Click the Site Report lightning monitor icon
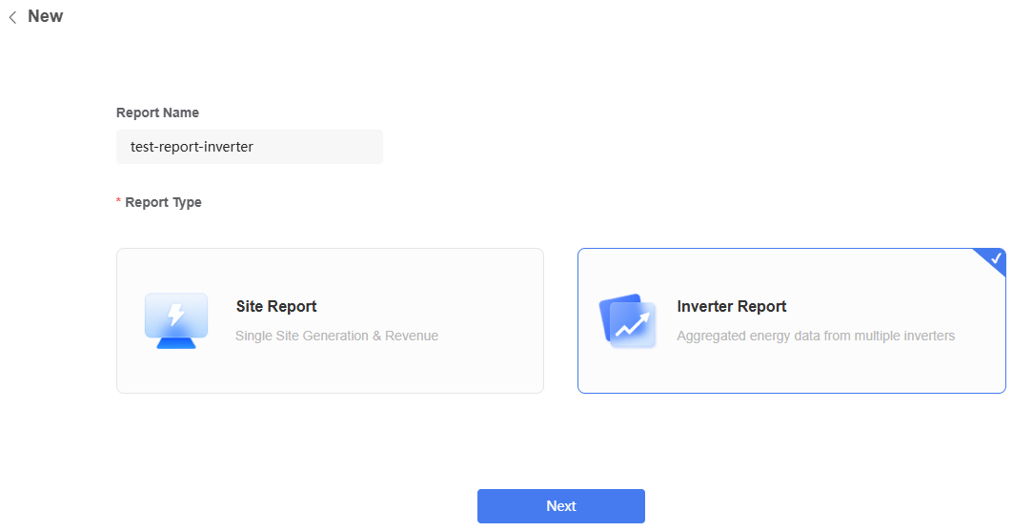The width and height of the screenshot is (1033, 531). click(x=176, y=321)
